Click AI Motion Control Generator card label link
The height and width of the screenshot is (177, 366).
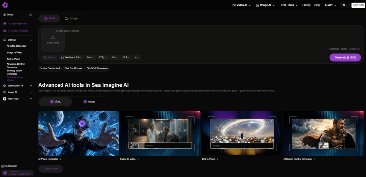pyautogui.click(x=300, y=159)
